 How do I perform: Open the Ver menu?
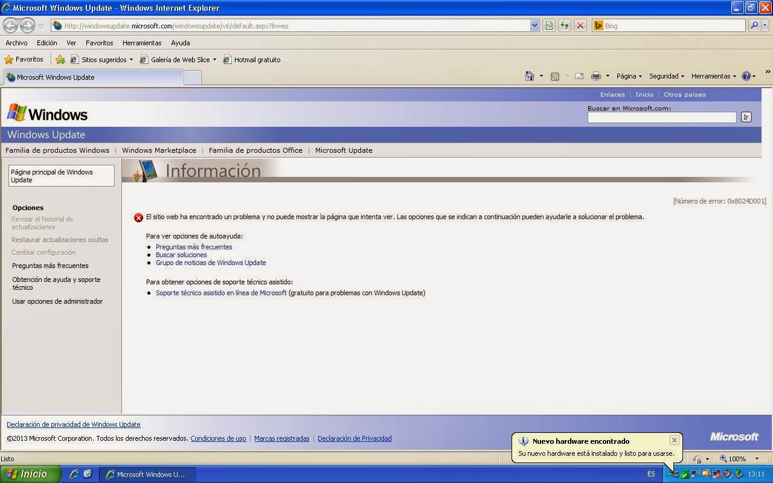click(x=71, y=43)
